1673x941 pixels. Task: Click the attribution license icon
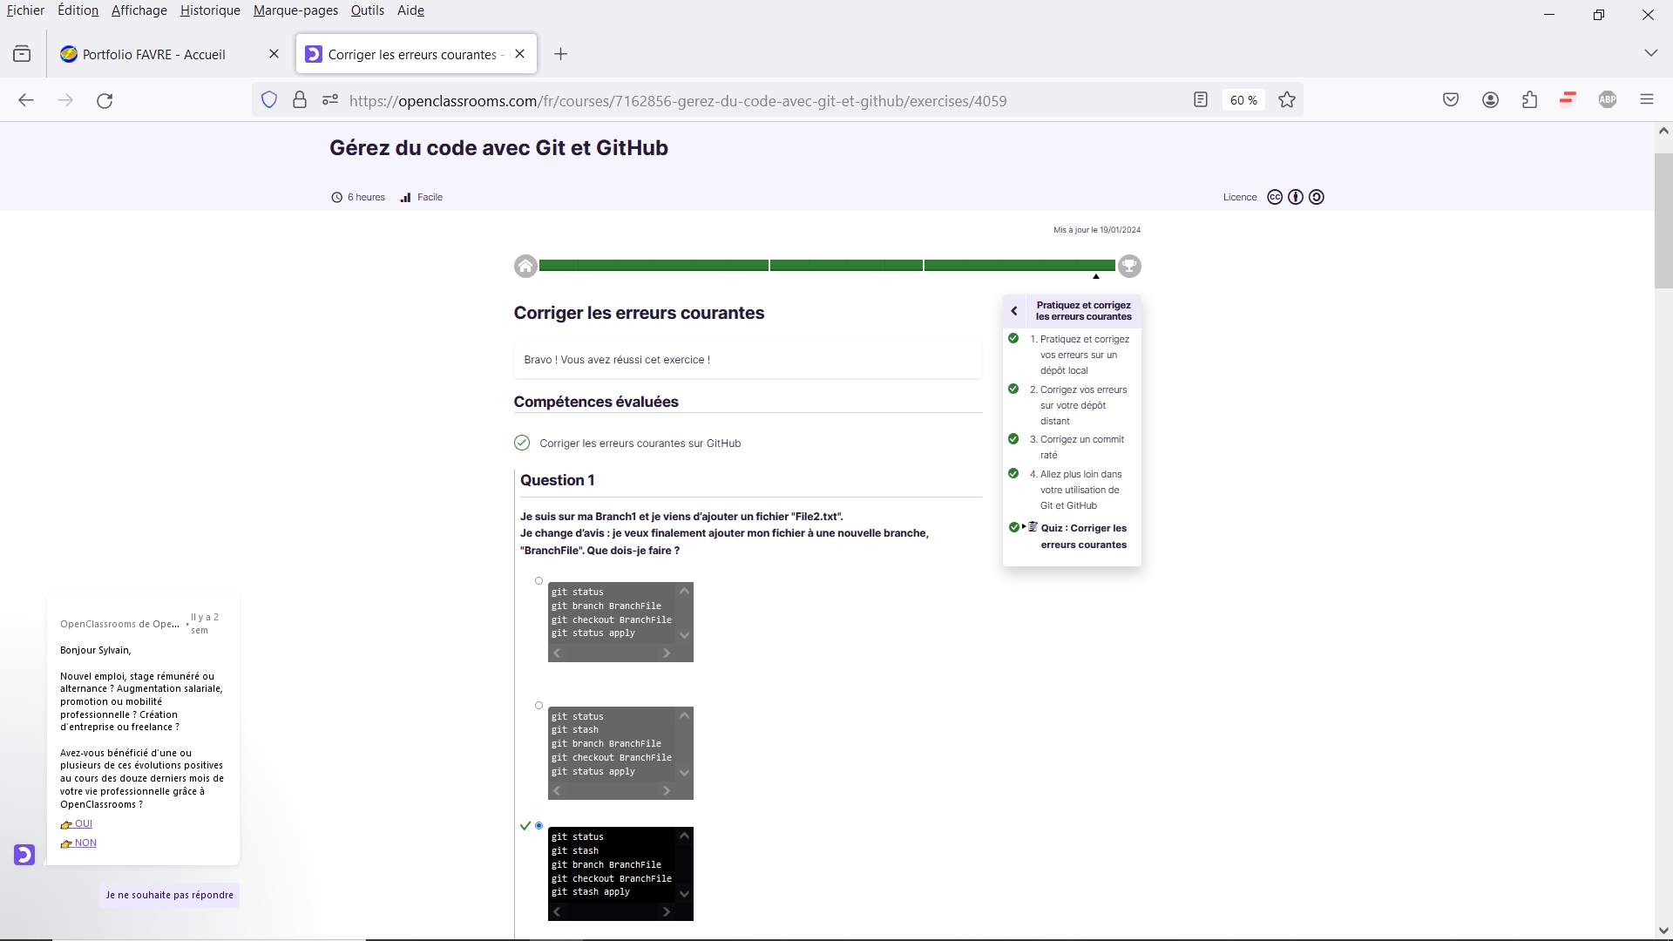[x=1296, y=197]
